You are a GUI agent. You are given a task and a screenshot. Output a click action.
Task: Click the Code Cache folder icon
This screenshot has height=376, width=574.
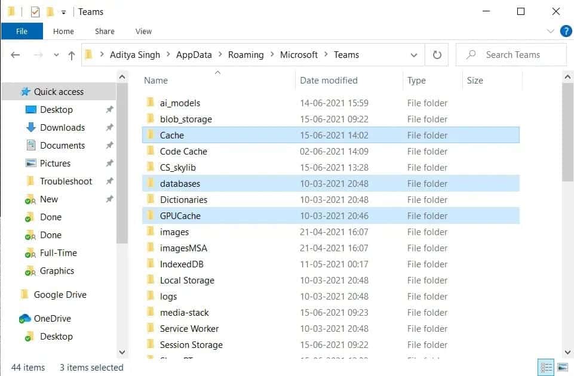(x=150, y=150)
